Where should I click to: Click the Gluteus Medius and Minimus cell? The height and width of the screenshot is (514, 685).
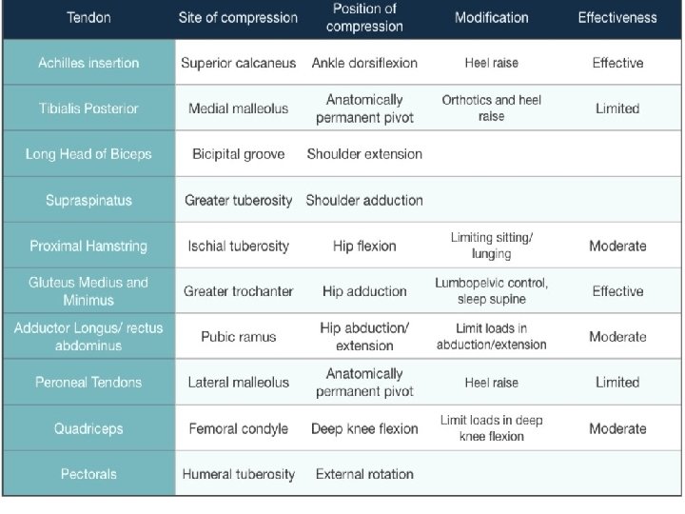(88, 291)
